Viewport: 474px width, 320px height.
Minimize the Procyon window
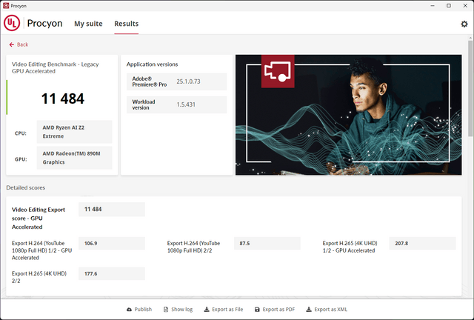click(433, 6)
